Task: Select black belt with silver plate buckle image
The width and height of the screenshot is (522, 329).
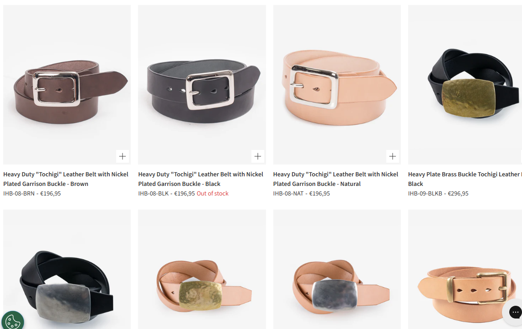Action: [67, 269]
